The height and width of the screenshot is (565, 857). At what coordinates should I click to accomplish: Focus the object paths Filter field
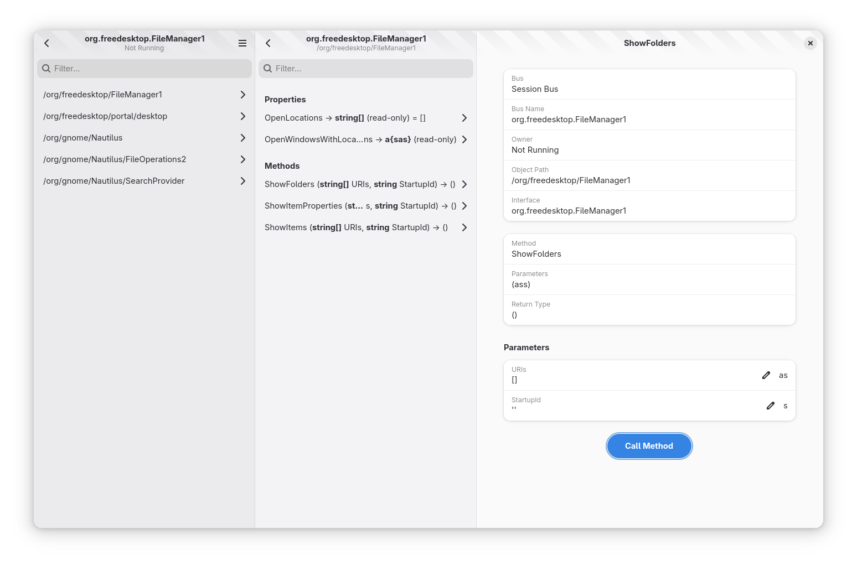149,69
